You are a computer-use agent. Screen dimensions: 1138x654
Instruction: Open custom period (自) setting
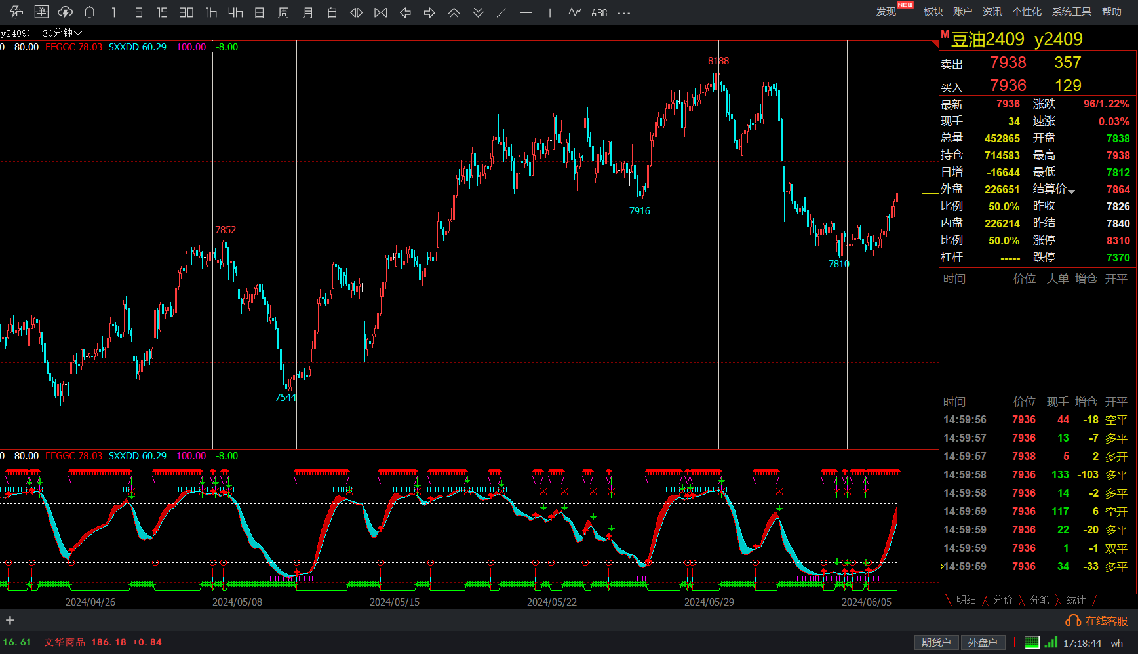332,12
